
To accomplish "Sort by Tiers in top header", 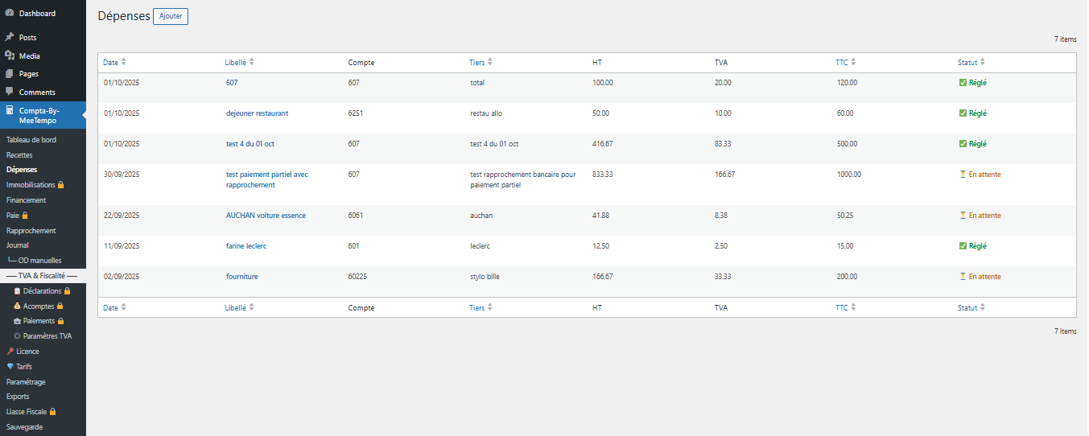I will pos(476,63).
